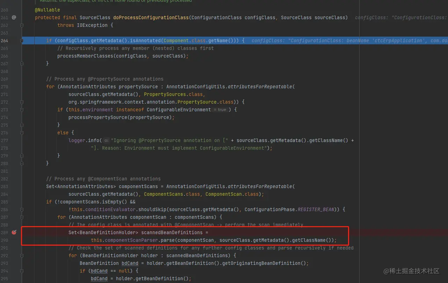The image size is (448, 283).
Task: Click the parameter name hint before "Ignoring @PropertySource"
Action: click(106, 140)
